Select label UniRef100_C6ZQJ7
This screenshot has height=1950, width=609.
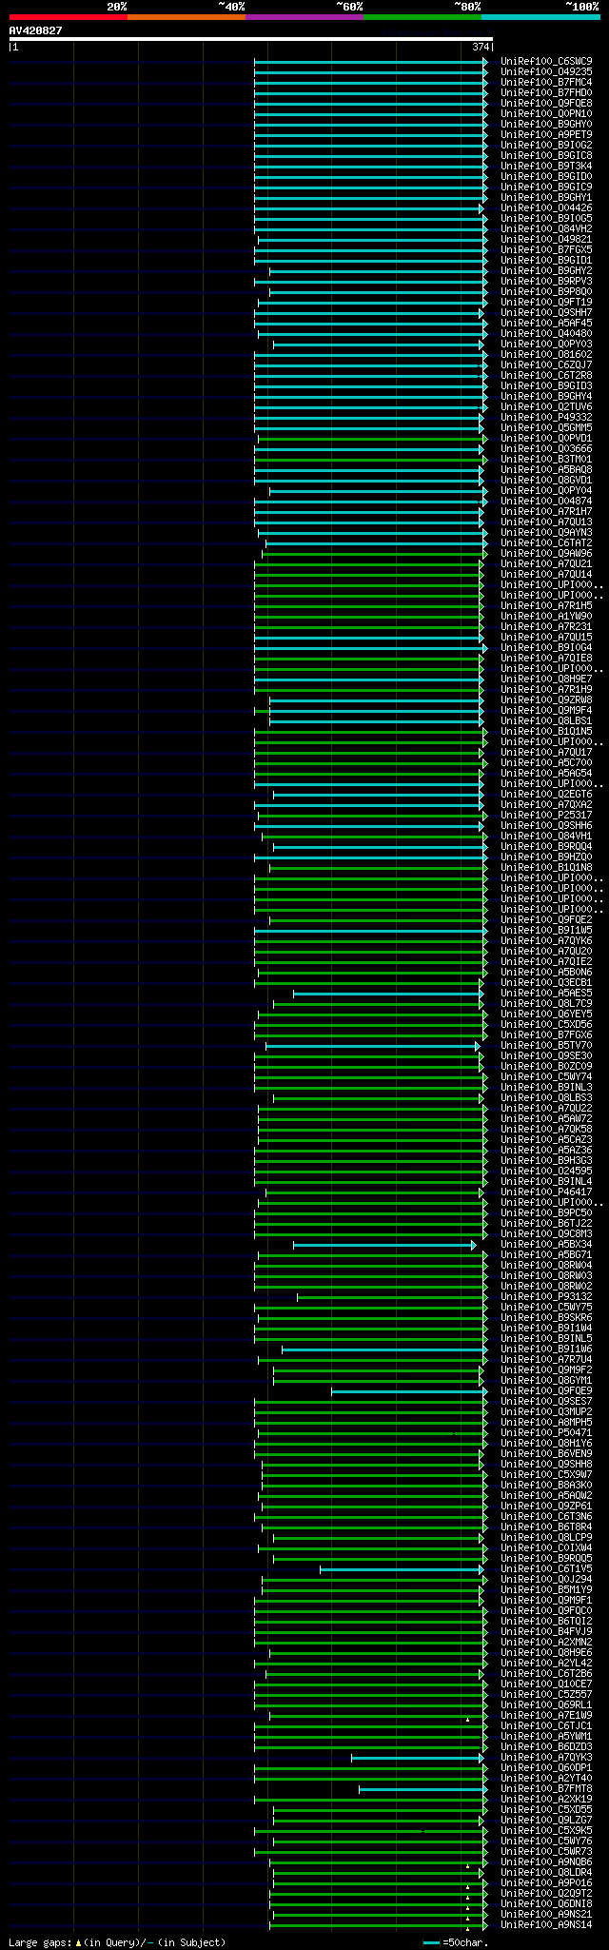pos(546,364)
